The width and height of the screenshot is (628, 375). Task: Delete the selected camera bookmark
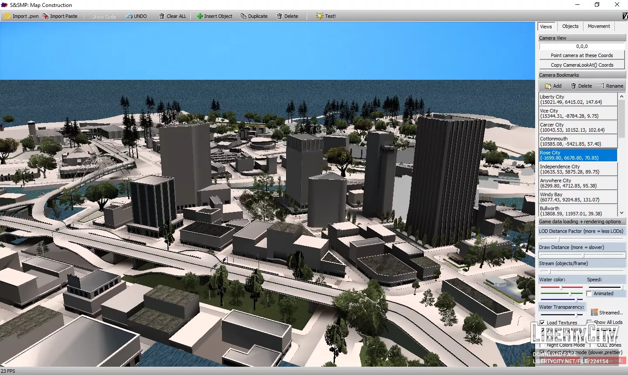pos(581,86)
